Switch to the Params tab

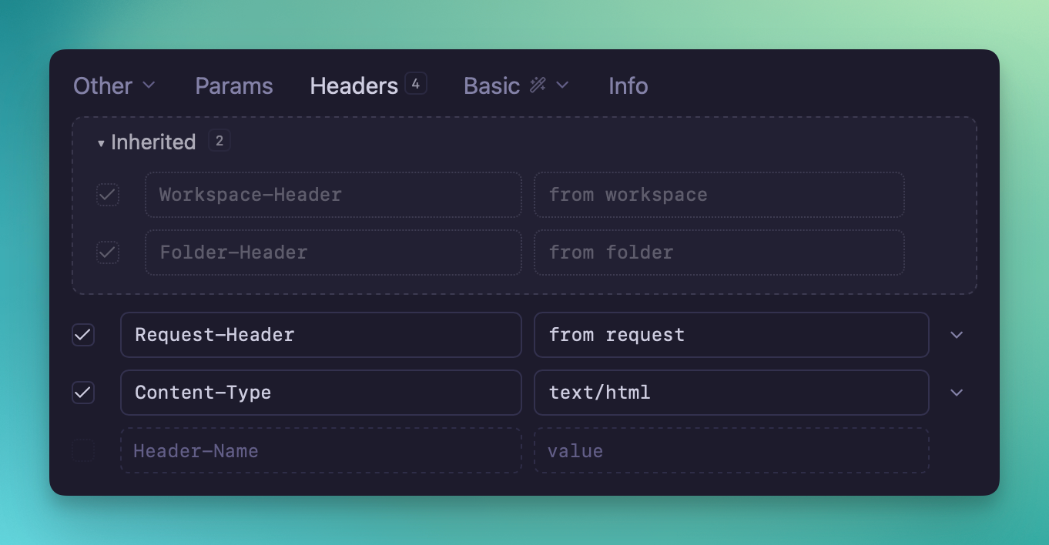(234, 85)
